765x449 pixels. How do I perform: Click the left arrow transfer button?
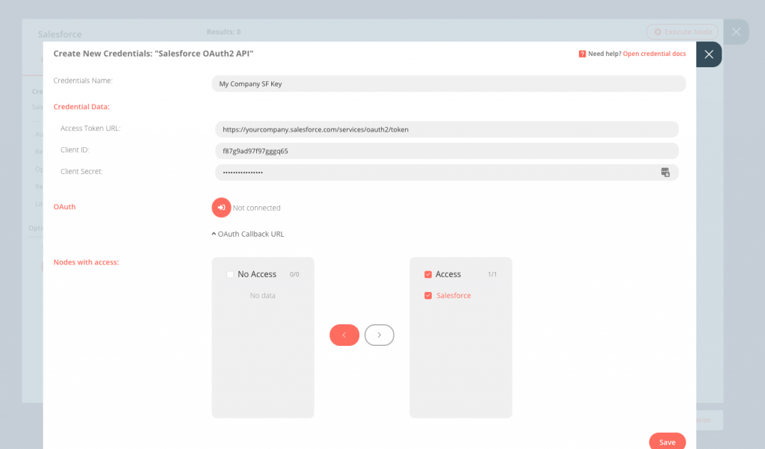click(344, 335)
